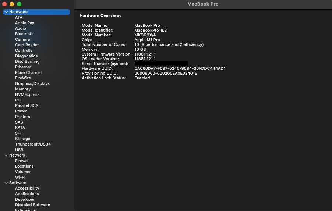332x211 pixels.
Task: Click the 16 GB memory value
Action: click(x=140, y=49)
